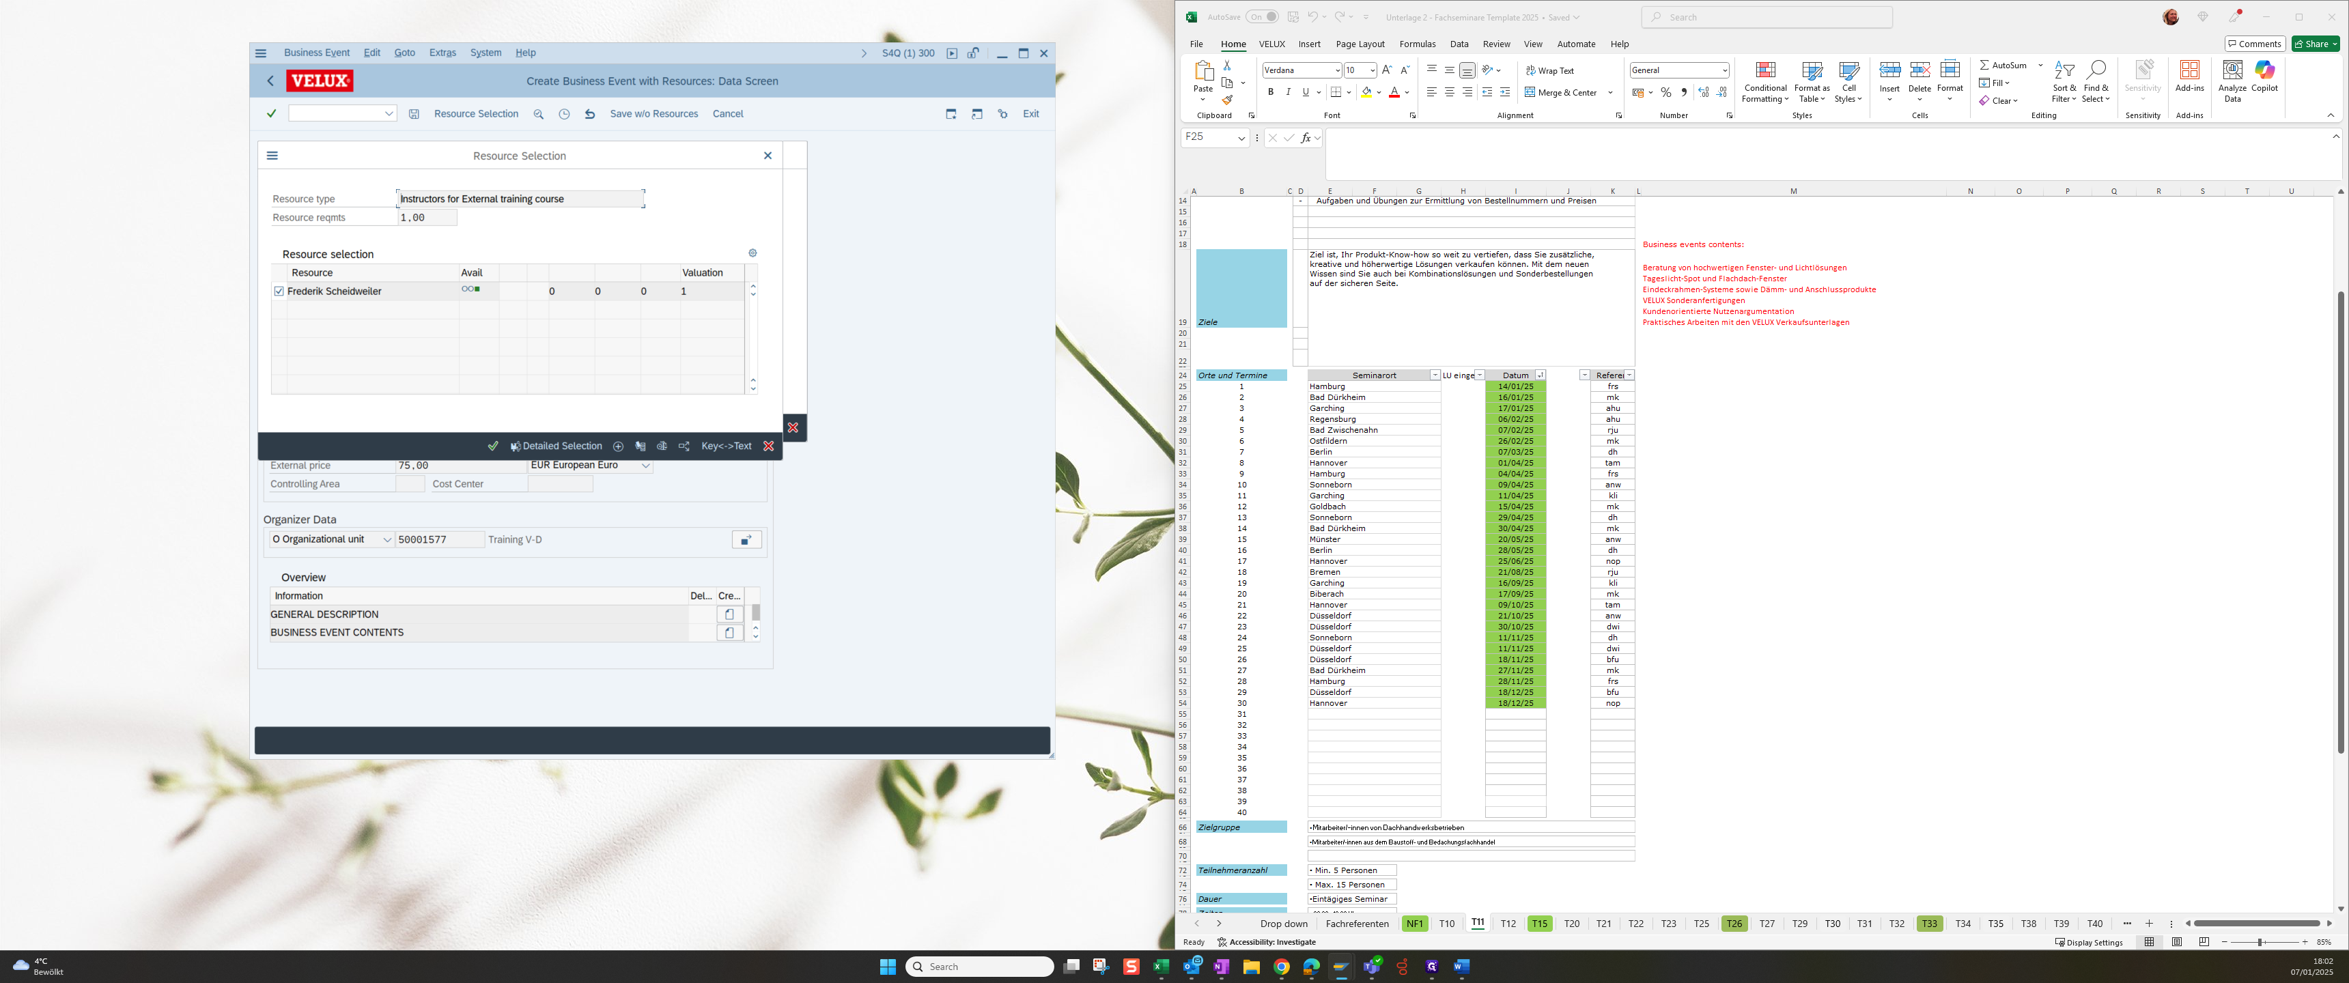Switch to the T15 worksheet tab
The image size is (2349, 983).
click(1539, 924)
